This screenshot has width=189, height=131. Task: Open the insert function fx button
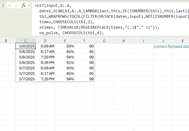pyautogui.click(x=24, y=6)
